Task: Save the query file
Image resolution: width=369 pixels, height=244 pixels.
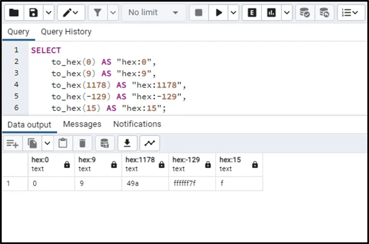Action: point(33,13)
